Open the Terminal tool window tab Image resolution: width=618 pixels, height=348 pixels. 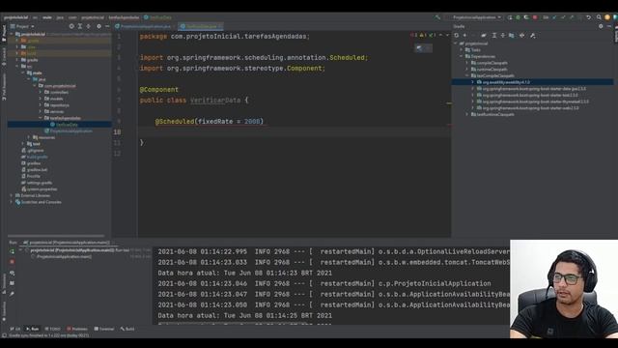104,329
